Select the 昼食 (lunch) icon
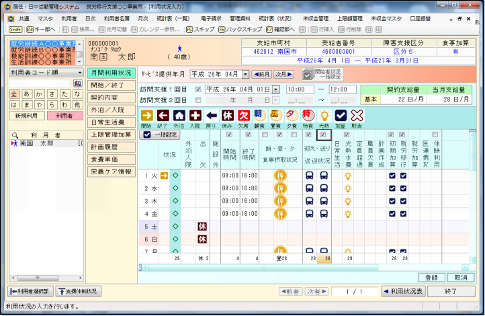Viewport: 485px width, 316px height. pyautogui.click(x=275, y=116)
